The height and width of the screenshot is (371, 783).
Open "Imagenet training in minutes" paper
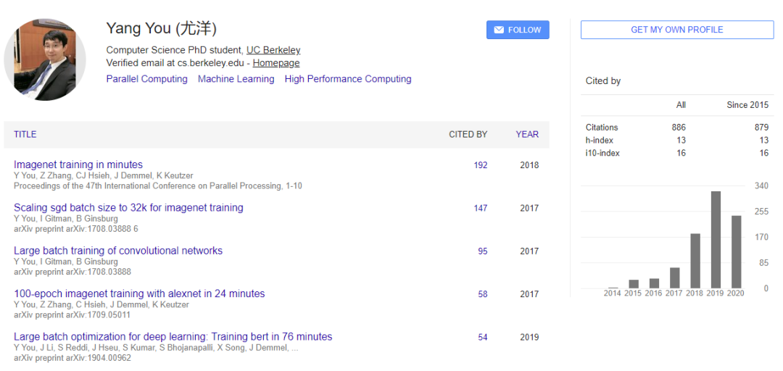coord(78,164)
